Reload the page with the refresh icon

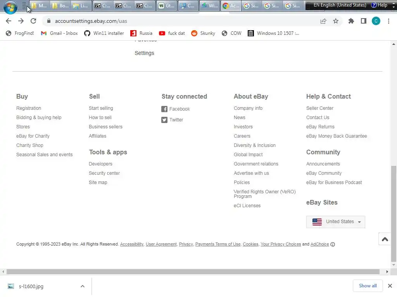[33, 21]
